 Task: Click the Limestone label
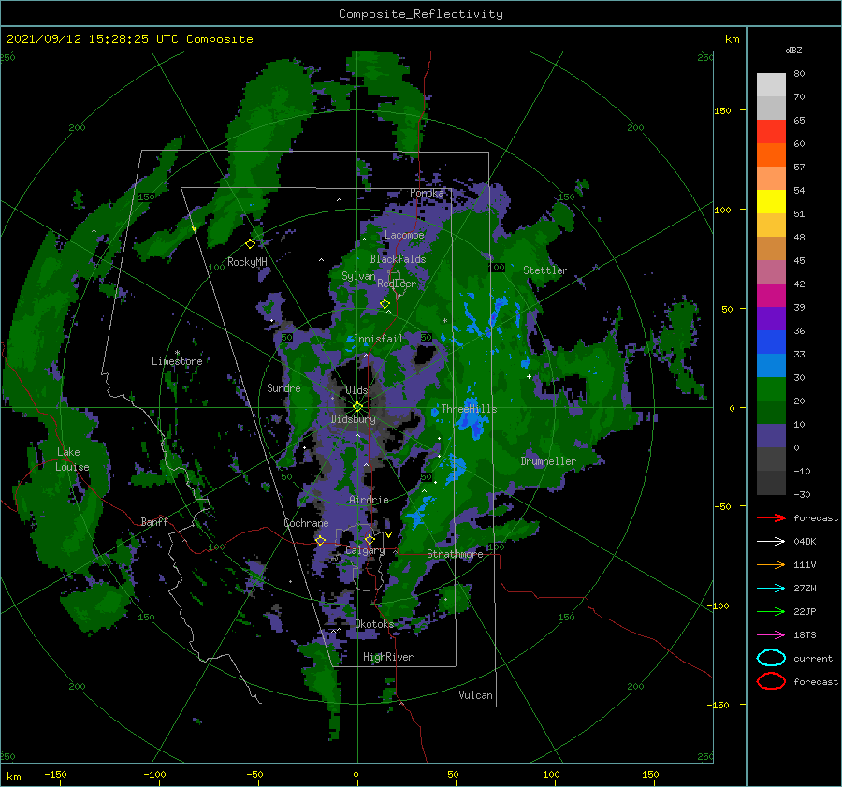click(177, 361)
